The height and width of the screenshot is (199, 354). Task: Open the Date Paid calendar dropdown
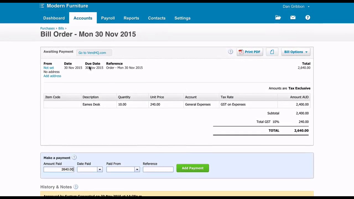(x=100, y=169)
